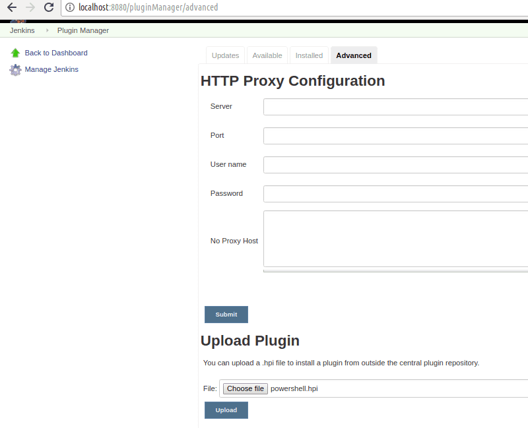This screenshot has width=528, height=428.
Task: Click the Jenkins breadcrumb link
Action: tap(22, 30)
